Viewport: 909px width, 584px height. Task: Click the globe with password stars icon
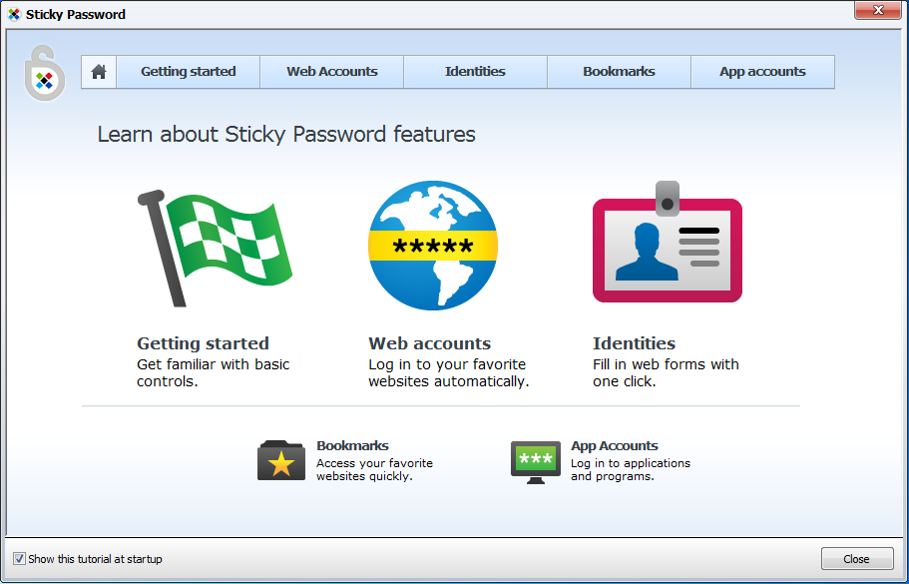coord(433,246)
